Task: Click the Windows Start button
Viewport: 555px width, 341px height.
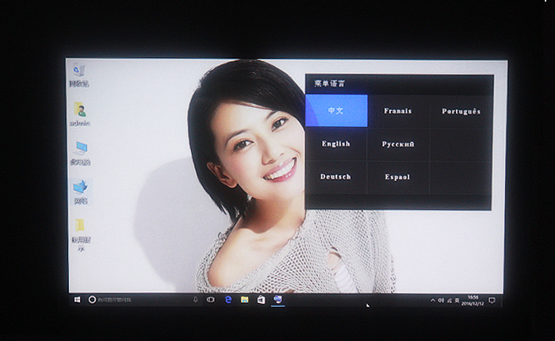Action: point(77,300)
